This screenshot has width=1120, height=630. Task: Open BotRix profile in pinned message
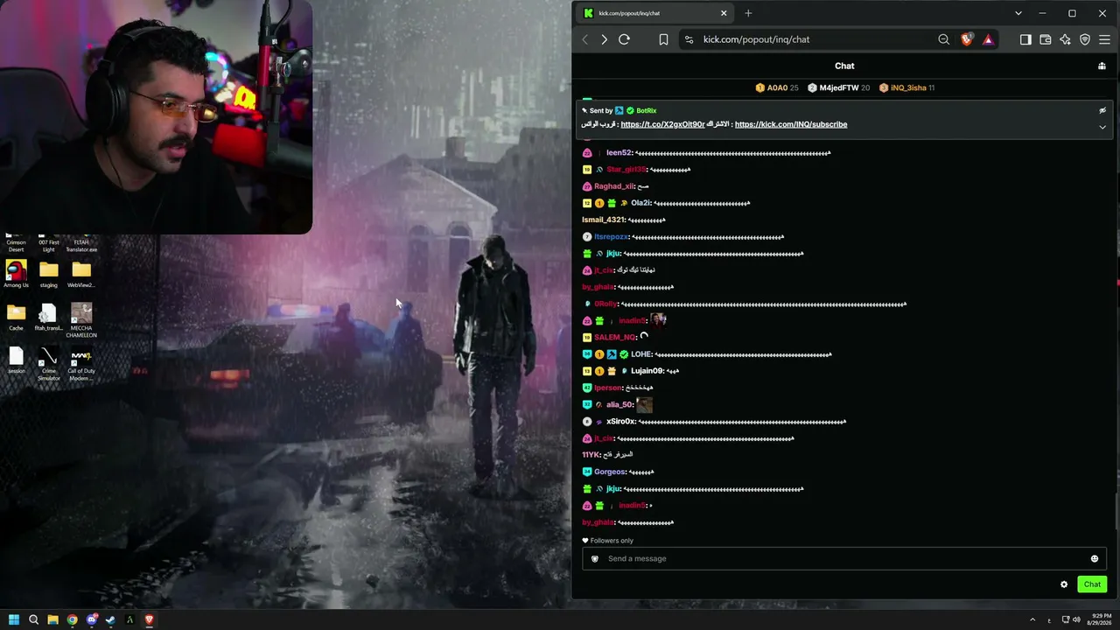tap(646, 110)
